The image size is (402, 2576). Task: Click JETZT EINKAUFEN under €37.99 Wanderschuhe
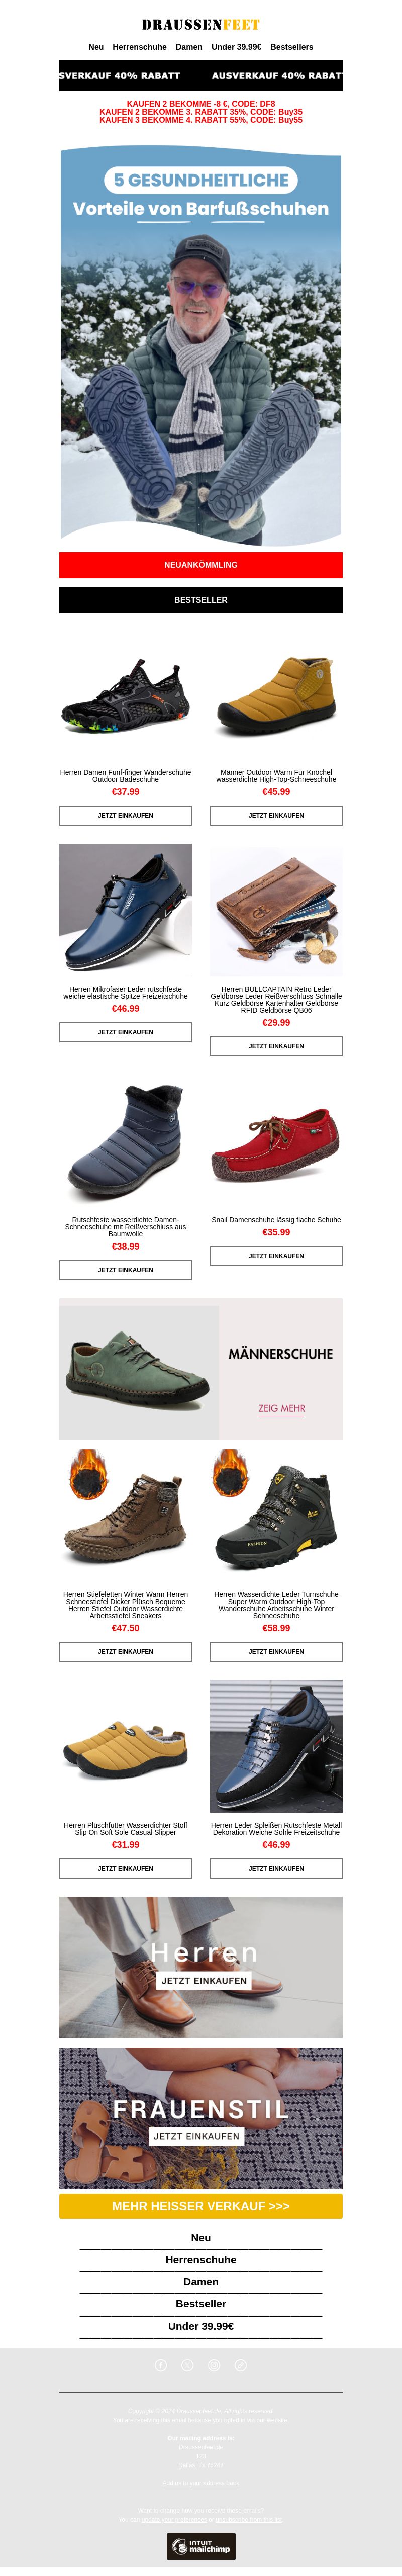(x=125, y=816)
